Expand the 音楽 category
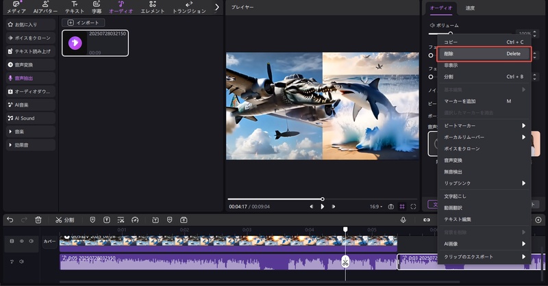The height and width of the screenshot is (286, 548). (31, 131)
